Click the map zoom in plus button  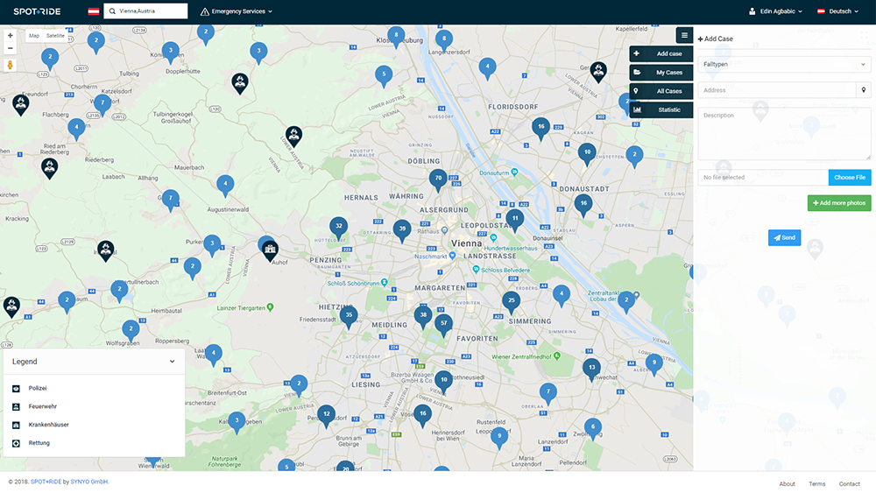point(10,36)
